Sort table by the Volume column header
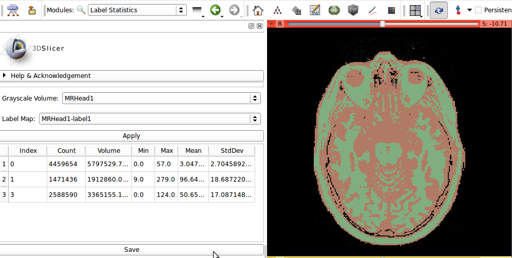Screen dimensions: 512x258 coord(108,150)
